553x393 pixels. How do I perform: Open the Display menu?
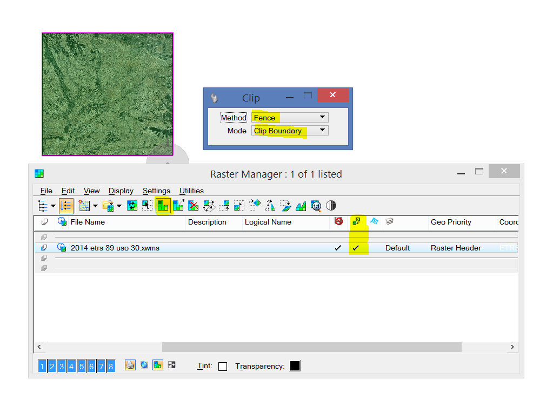(121, 191)
